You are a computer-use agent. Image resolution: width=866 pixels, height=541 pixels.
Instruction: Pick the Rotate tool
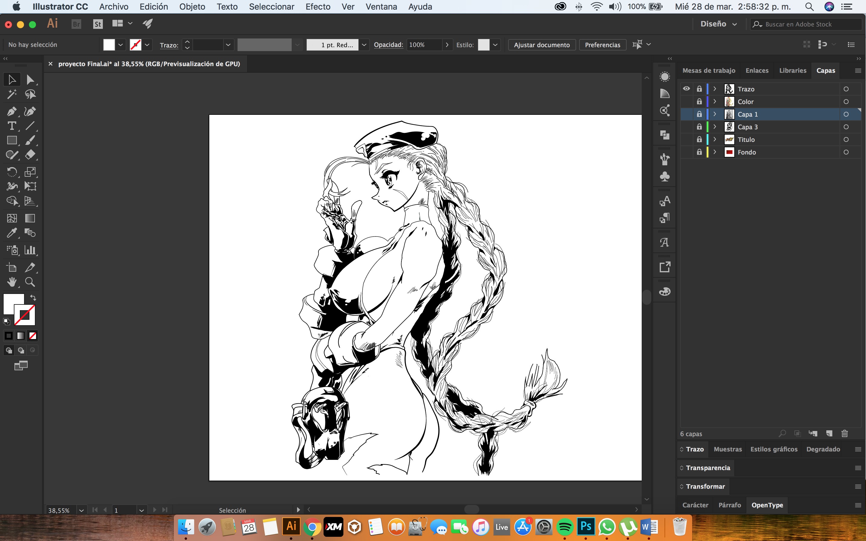pos(11,172)
